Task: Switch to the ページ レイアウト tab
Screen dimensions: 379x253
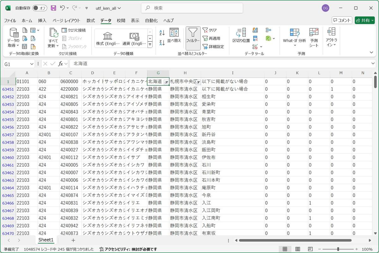Action: tap(66, 20)
